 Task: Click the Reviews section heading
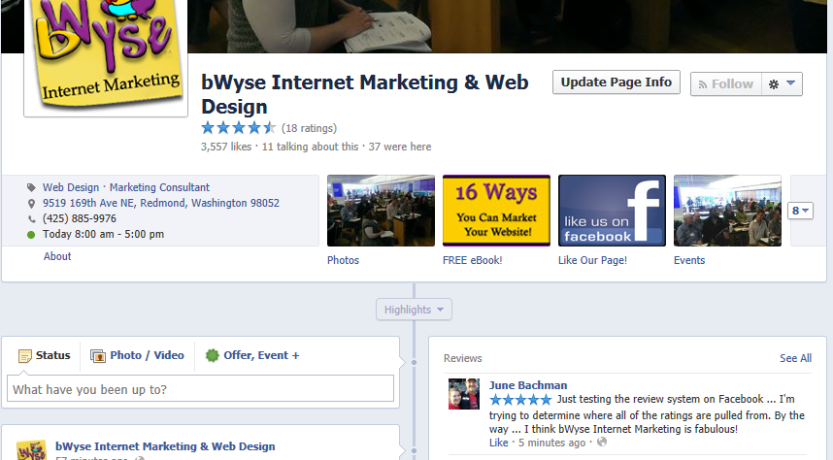[x=463, y=358]
